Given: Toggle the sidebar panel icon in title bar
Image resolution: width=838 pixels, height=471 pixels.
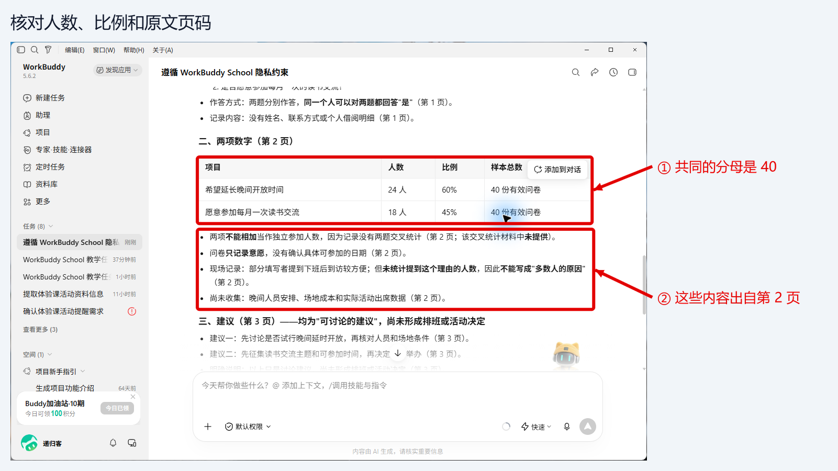Looking at the screenshot, I should tap(21, 50).
